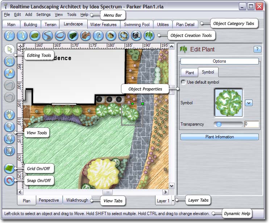Switch to the Swimming Pool tab
Viewport: 270px width, 223px height.
(x=137, y=25)
